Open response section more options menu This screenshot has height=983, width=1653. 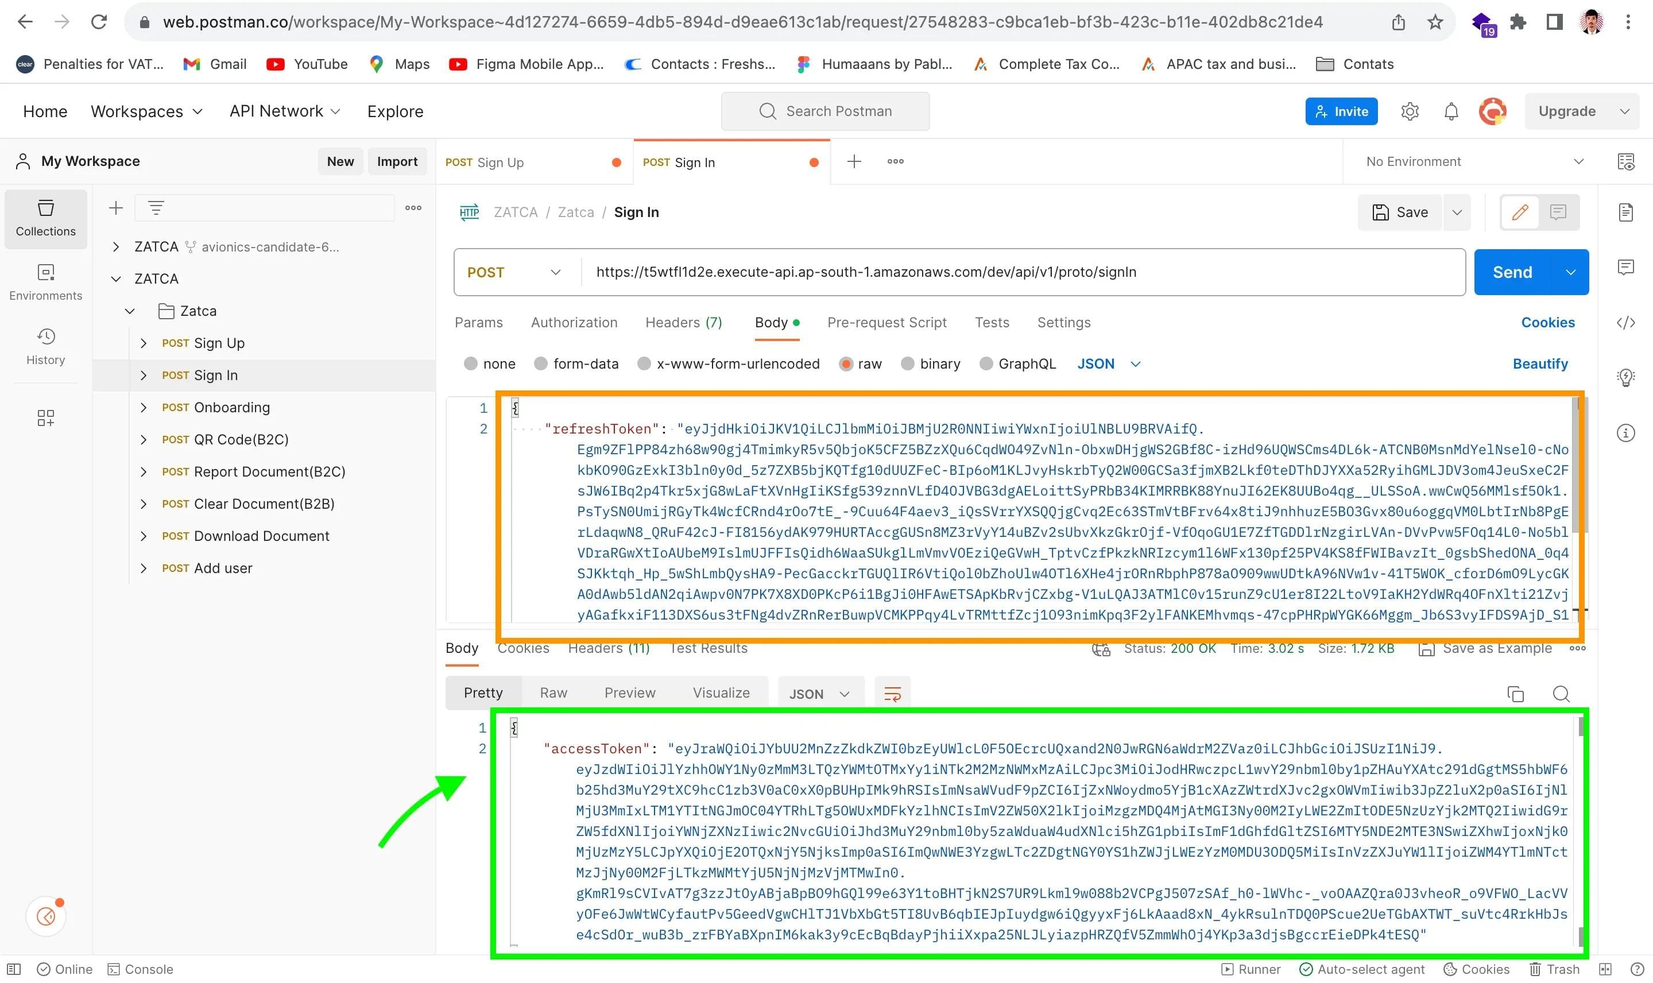pos(1577,648)
